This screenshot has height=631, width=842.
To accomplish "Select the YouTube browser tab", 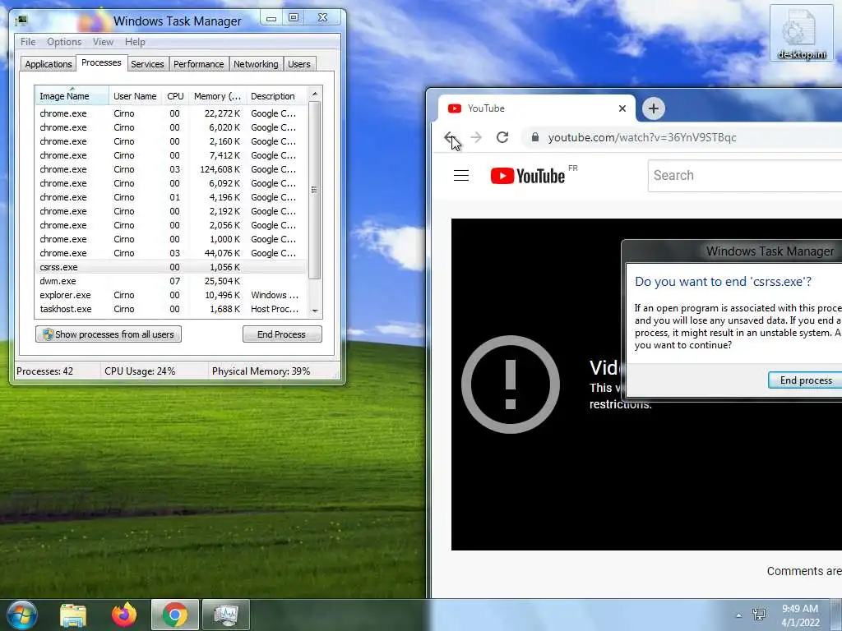I will 536,108.
